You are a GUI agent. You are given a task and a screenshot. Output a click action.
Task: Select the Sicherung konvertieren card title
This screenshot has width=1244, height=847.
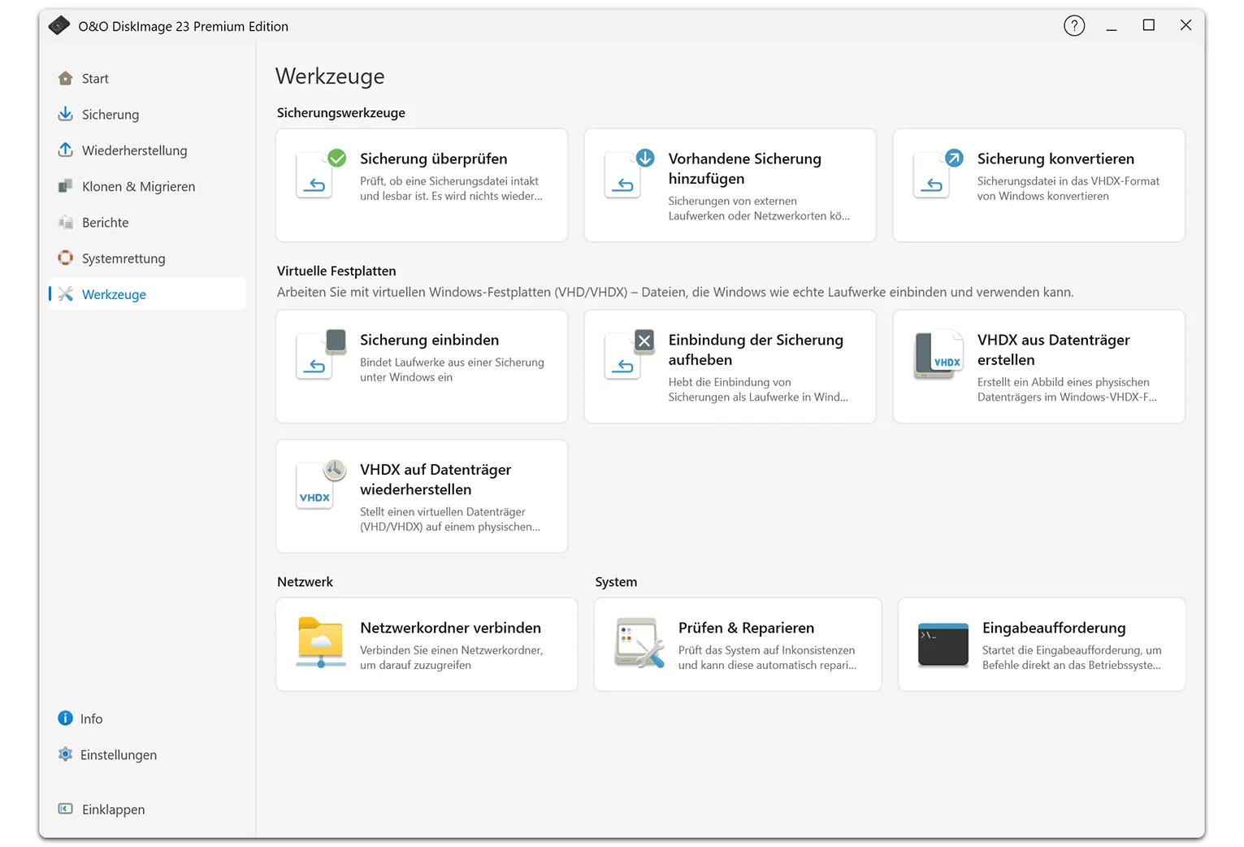(1055, 159)
